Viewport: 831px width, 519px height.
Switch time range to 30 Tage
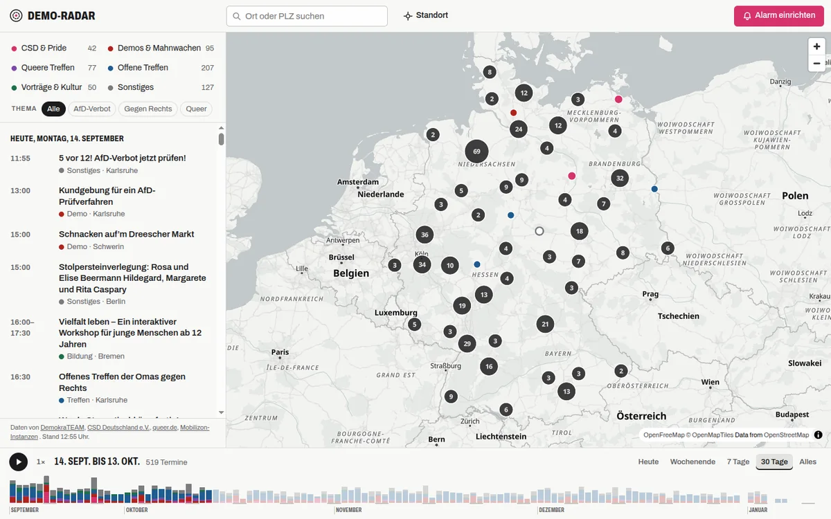[x=774, y=462]
